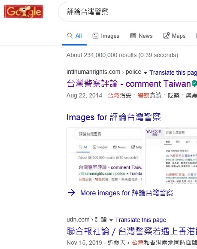Click the arrow icon beside More images

(x=72, y=193)
